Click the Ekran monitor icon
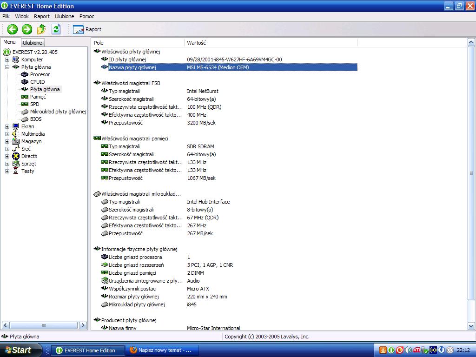Viewport: 476px width, 357px height. (x=15, y=126)
